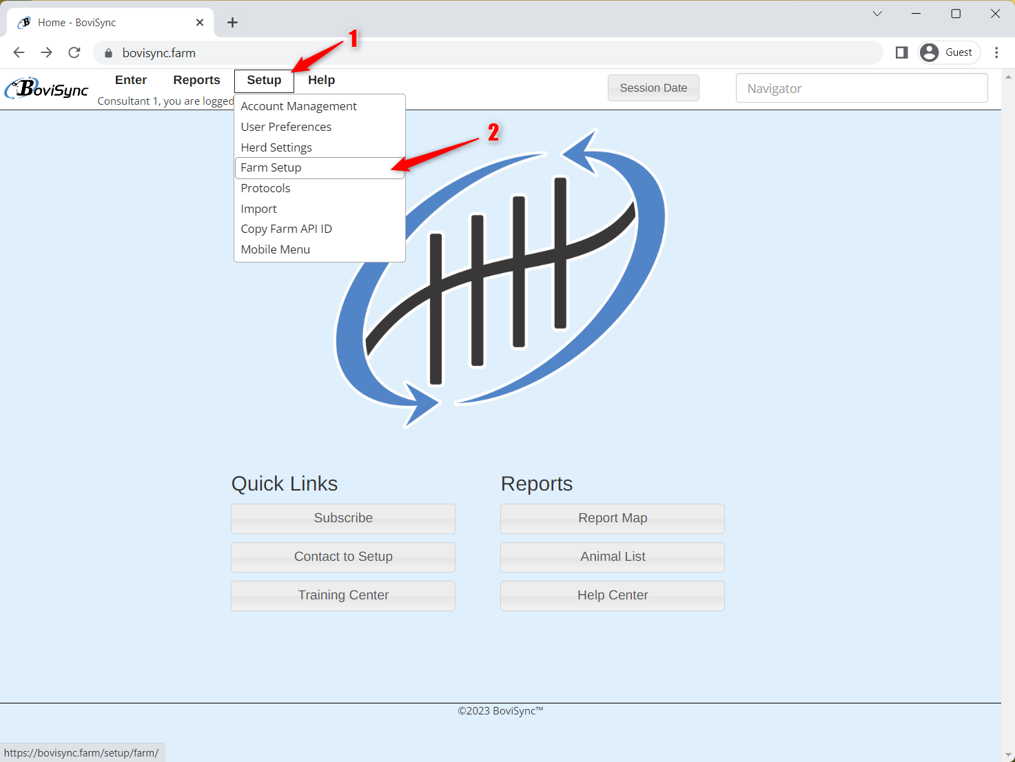Open Mobile Menu entry
The width and height of the screenshot is (1015, 762).
320,249
